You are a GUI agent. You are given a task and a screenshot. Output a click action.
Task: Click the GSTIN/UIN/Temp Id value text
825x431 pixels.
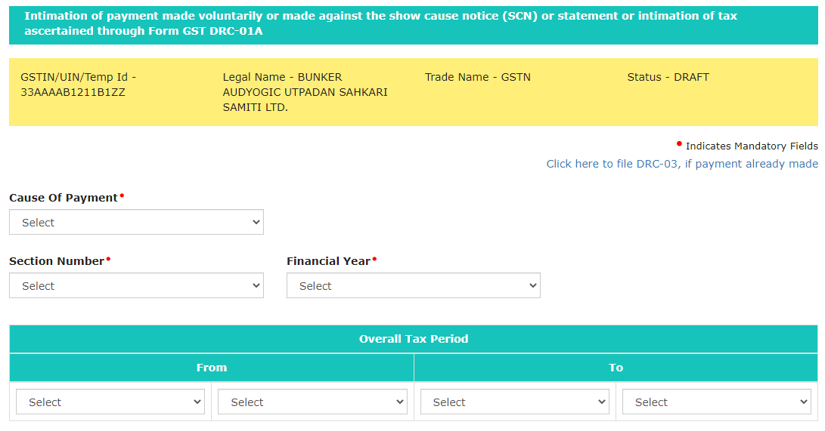click(x=73, y=92)
